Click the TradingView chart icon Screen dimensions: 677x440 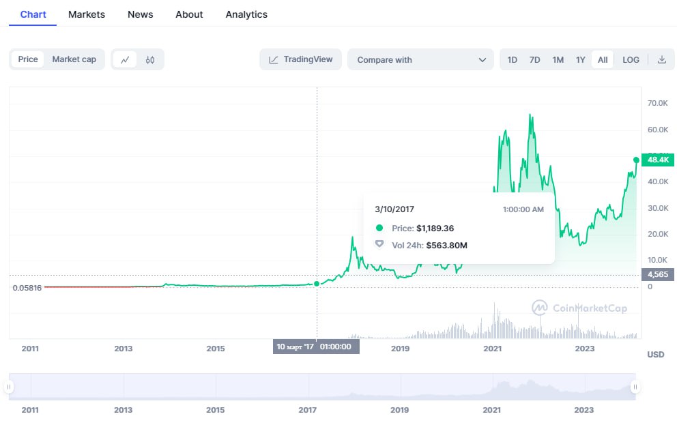coord(273,60)
